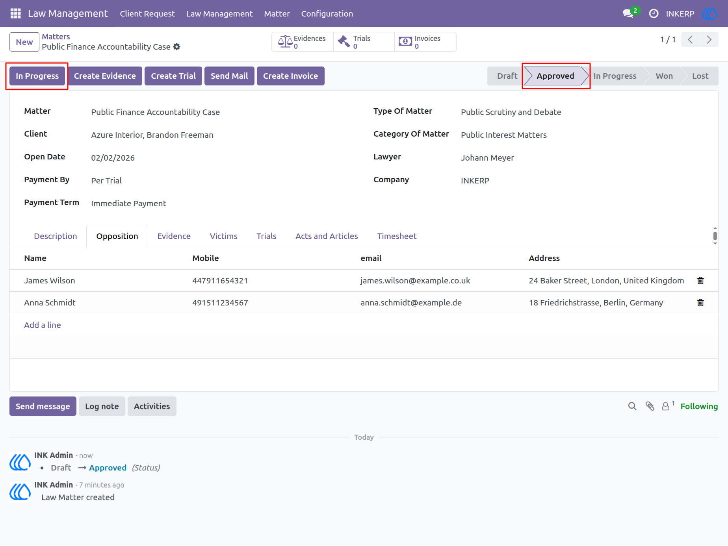Open the Matter menu
728x546 pixels.
(277, 13)
